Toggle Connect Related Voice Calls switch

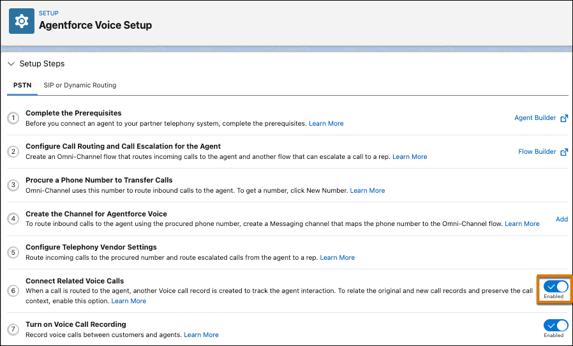556,287
